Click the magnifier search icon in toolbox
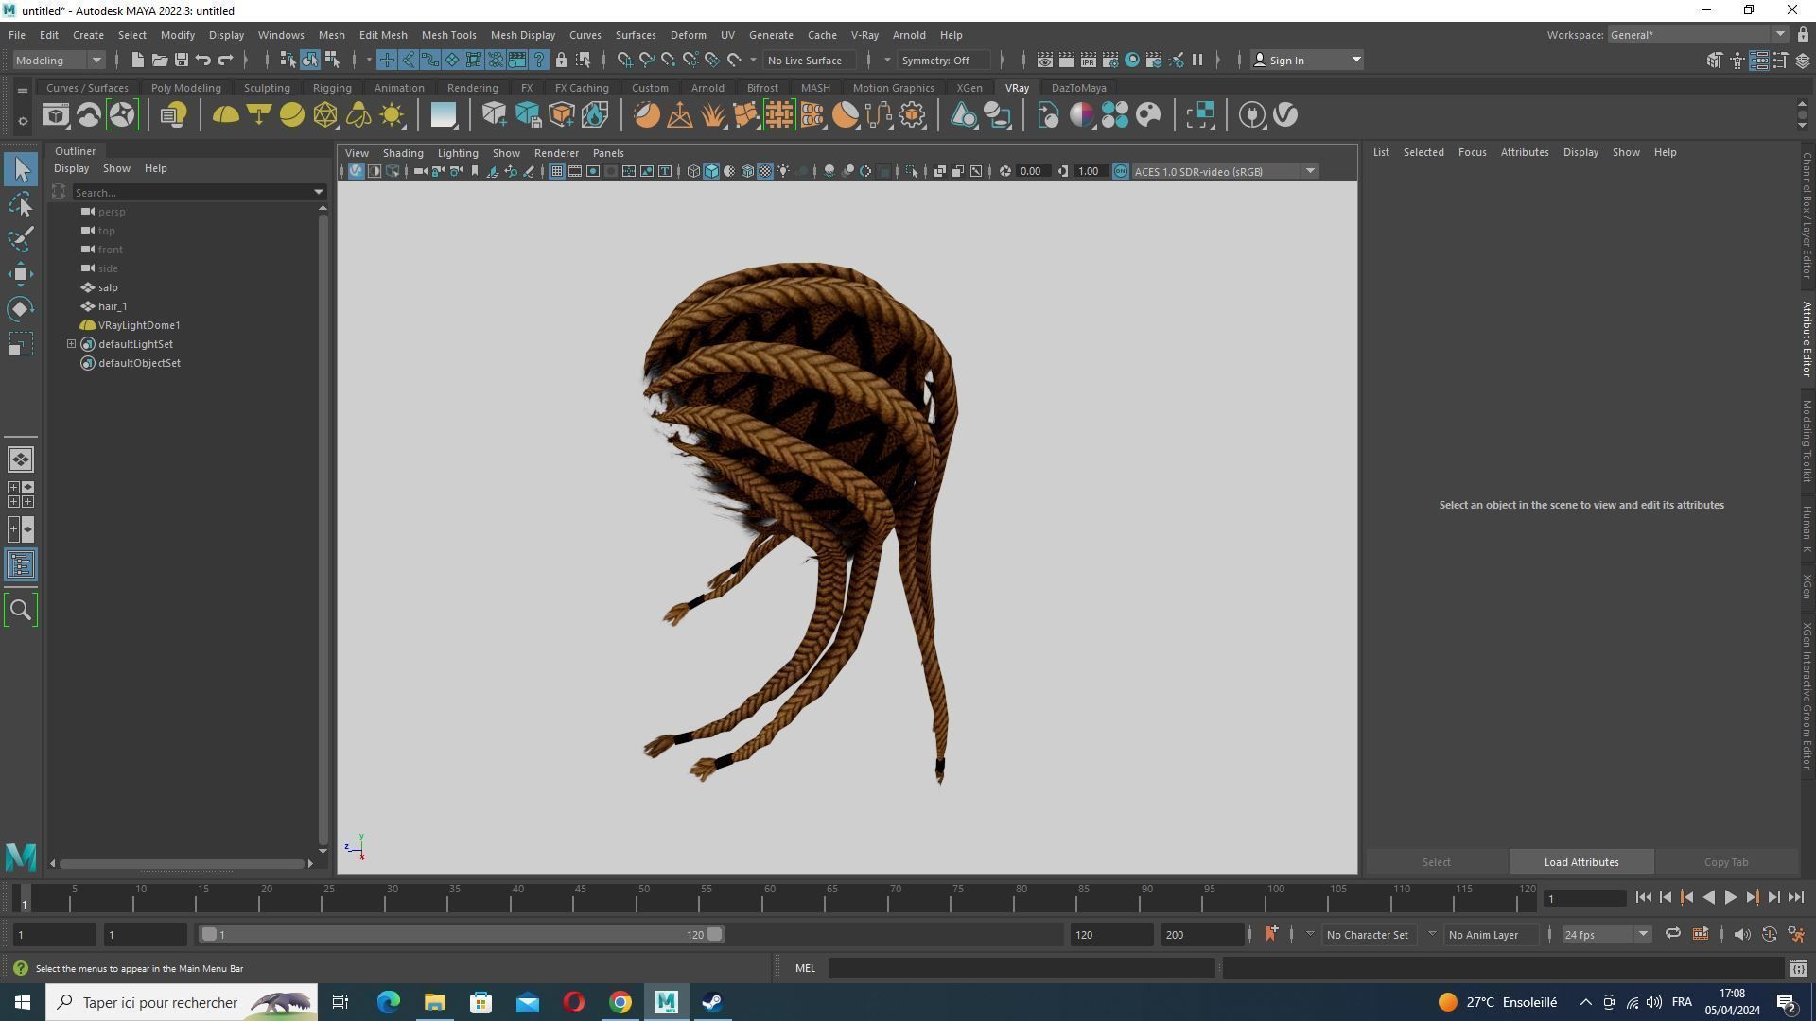 21,610
